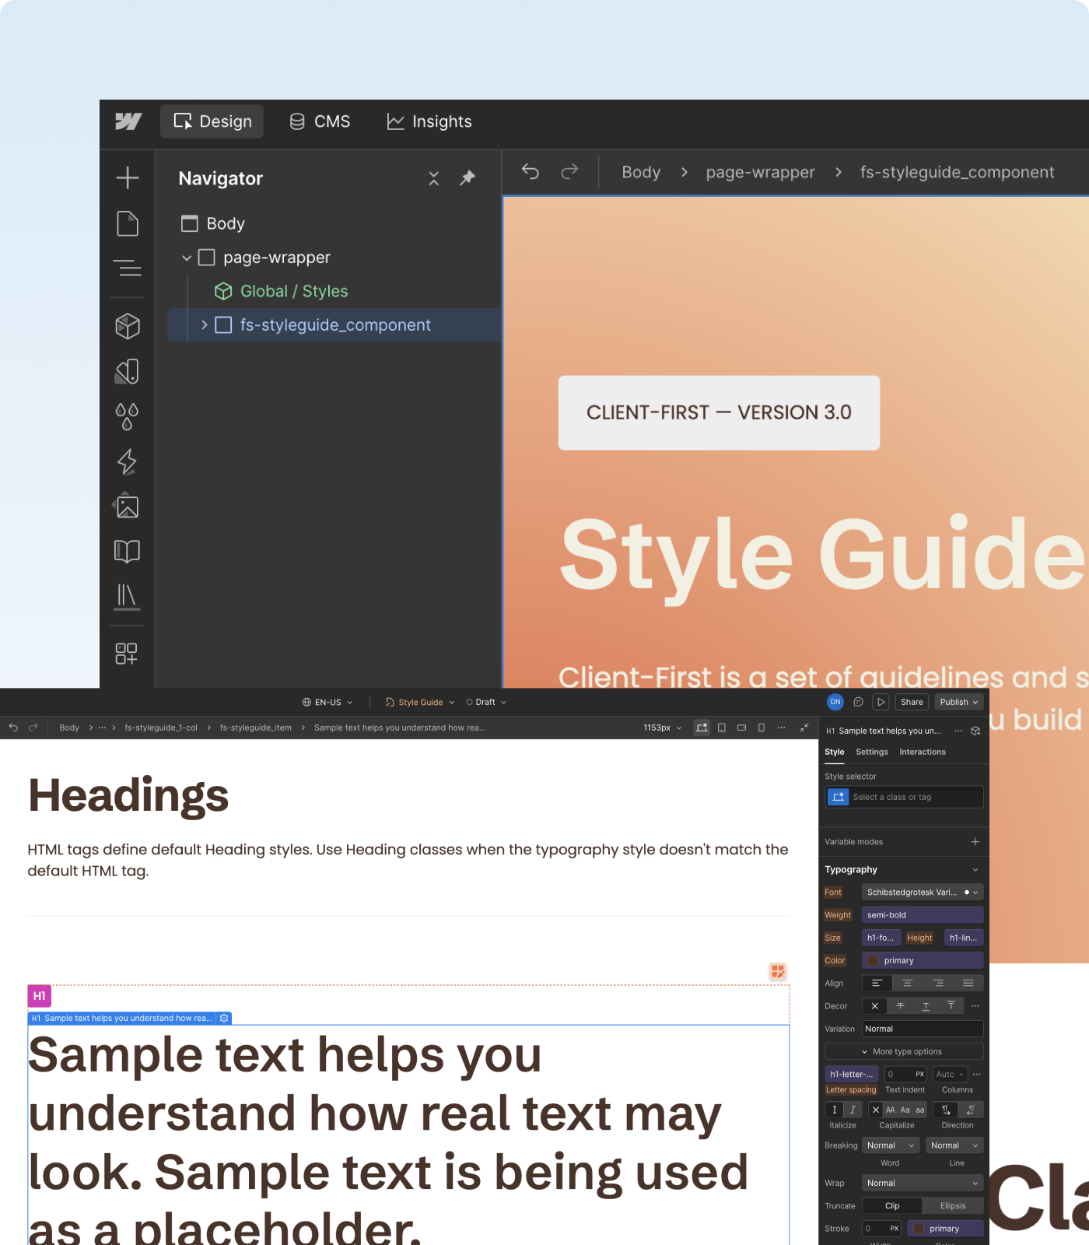Open the Settings tab
Image resolution: width=1089 pixels, height=1245 pixels.
872,752
